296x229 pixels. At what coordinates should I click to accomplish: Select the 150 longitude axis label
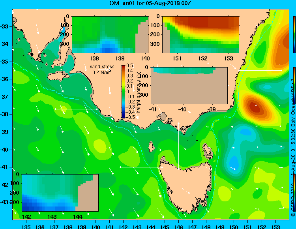234,227
